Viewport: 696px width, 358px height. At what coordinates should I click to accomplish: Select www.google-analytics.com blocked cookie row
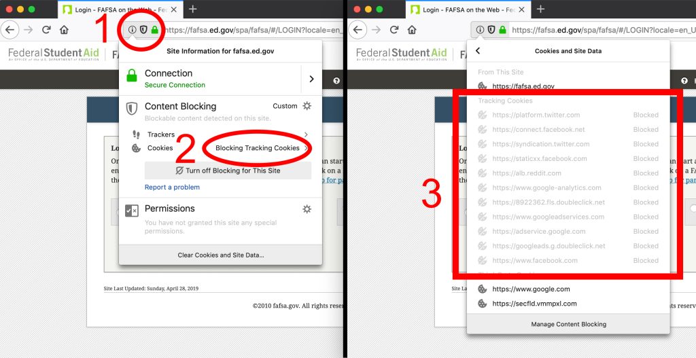[568, 187]
